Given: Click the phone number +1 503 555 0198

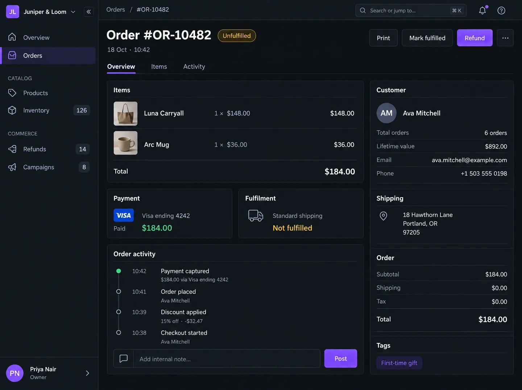Looking at the screenshot, I should click(484, 173).
